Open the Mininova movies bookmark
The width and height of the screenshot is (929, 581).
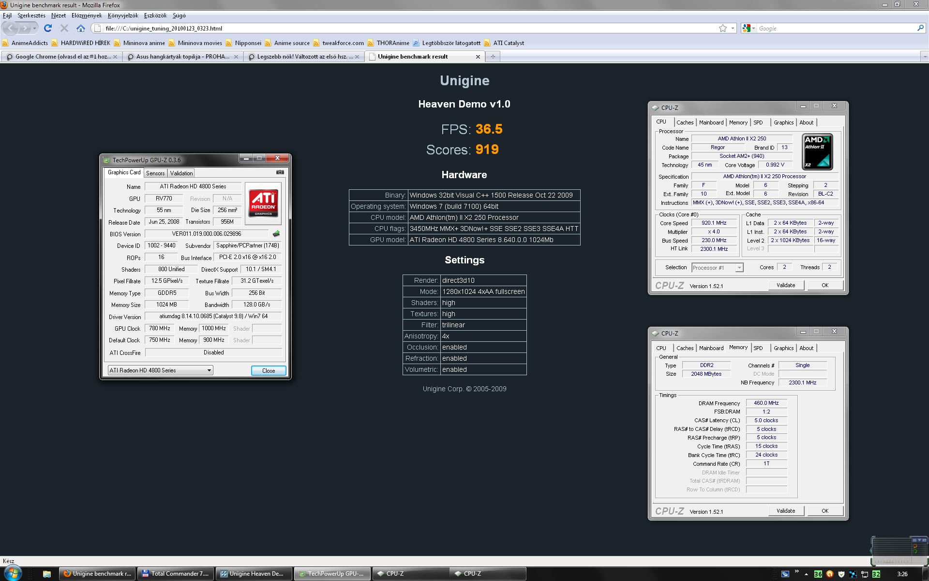tap(195, 43)
